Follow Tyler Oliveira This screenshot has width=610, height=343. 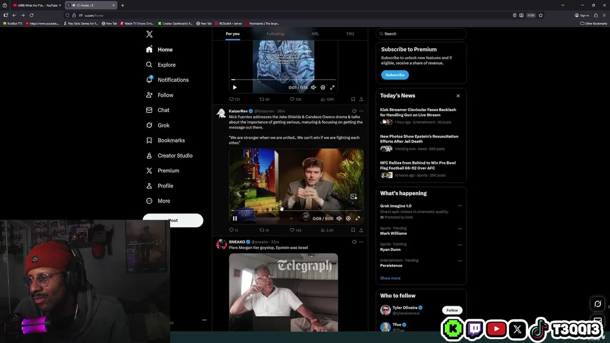click(x=452, y=310)
